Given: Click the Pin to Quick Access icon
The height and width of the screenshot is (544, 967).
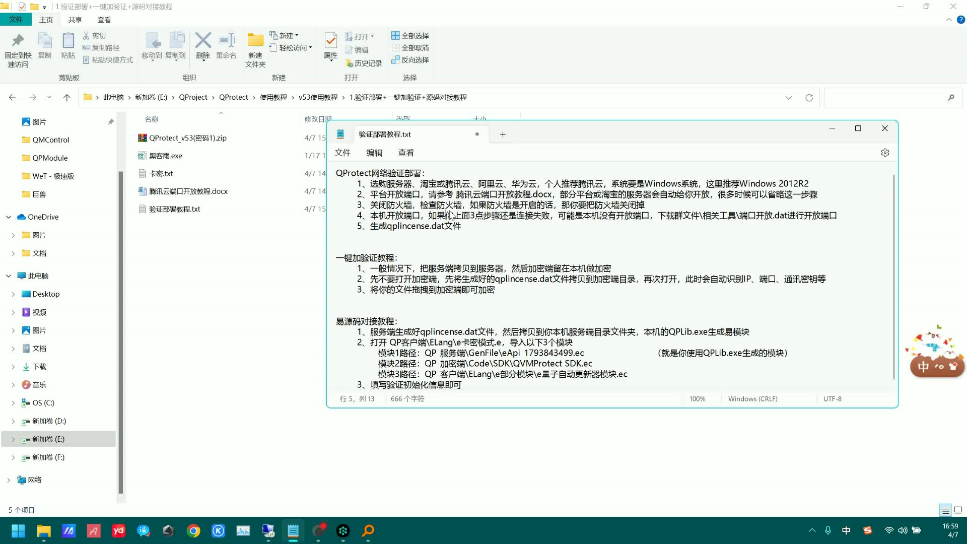Looking at the screenshot, I should [x=18, y=40].
